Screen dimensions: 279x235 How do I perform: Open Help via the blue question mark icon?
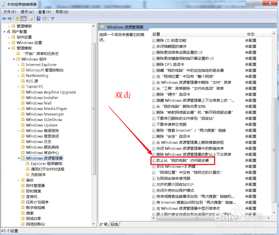click(x=39, y=18)
